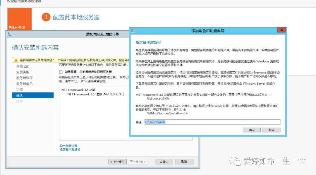
Task: Select the 开始之前 step
Action: (x=23, y=66)
